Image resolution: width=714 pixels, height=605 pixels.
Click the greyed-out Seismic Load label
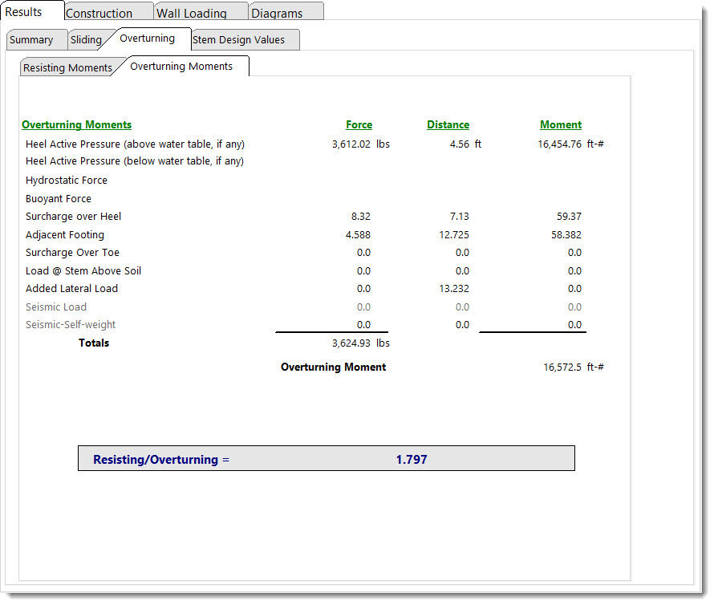tap(56, 307)
